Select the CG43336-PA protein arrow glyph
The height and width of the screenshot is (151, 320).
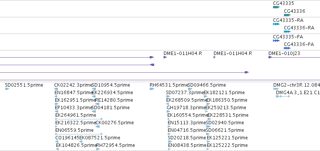click(287, 48)
